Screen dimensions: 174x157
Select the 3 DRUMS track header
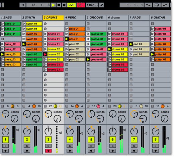53,17
